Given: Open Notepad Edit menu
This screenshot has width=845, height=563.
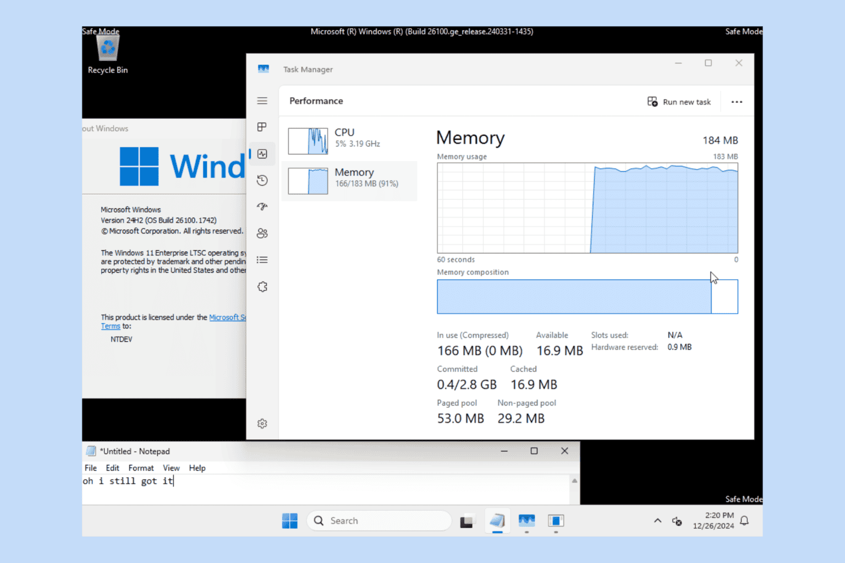Looking at the screenshot, I should point(112,468).
